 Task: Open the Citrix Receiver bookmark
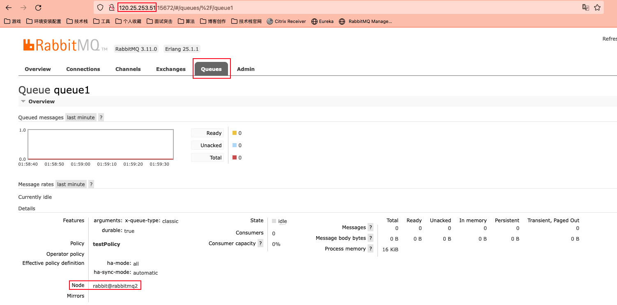(286, 21)
